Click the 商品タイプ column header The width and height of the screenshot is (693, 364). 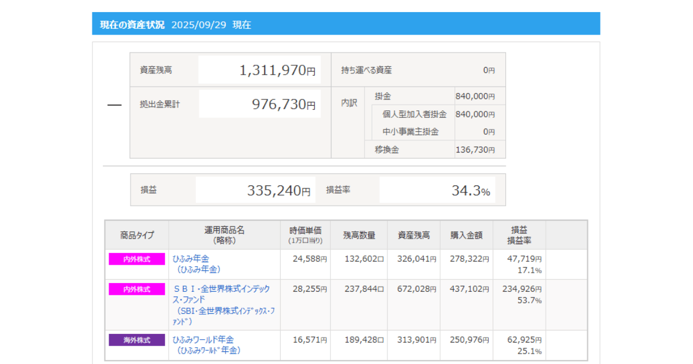click(x=137, y=235)
